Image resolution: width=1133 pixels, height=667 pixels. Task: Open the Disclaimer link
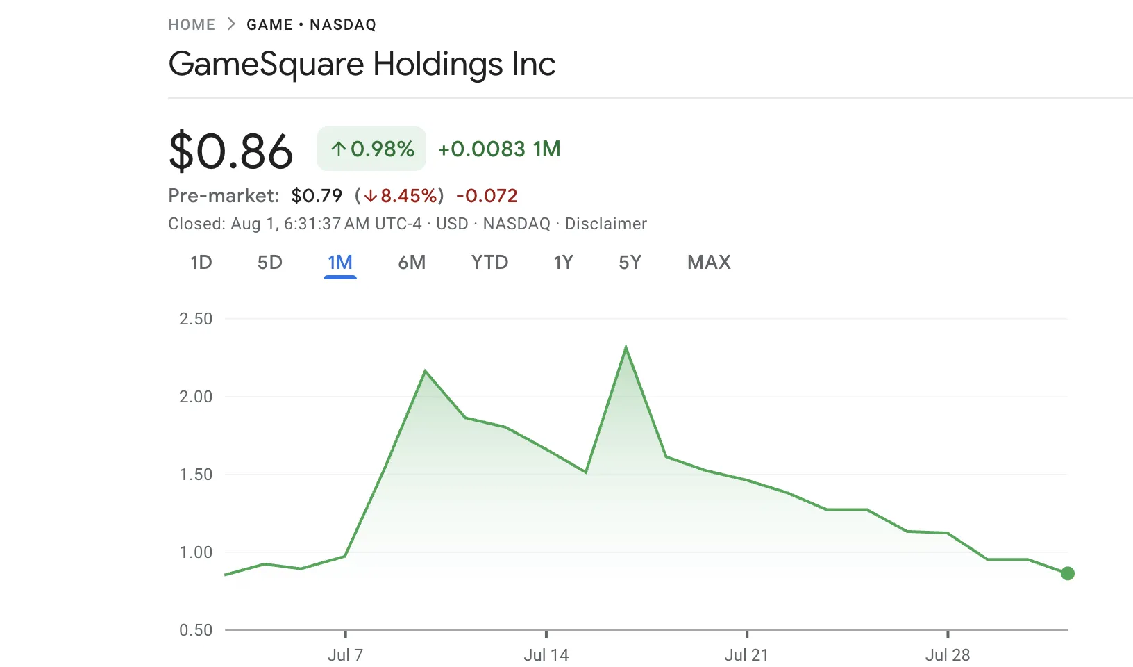pyautogui.click(x=606, y=224)
